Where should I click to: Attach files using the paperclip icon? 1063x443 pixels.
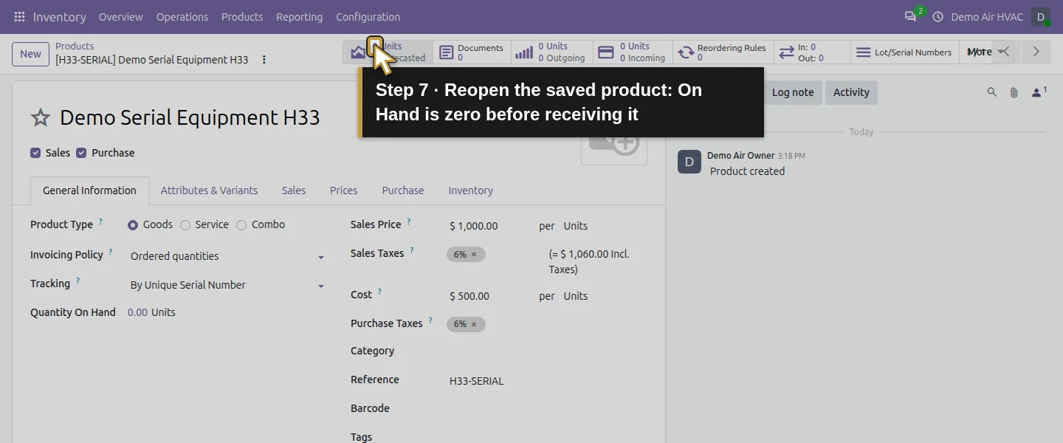1014,92
